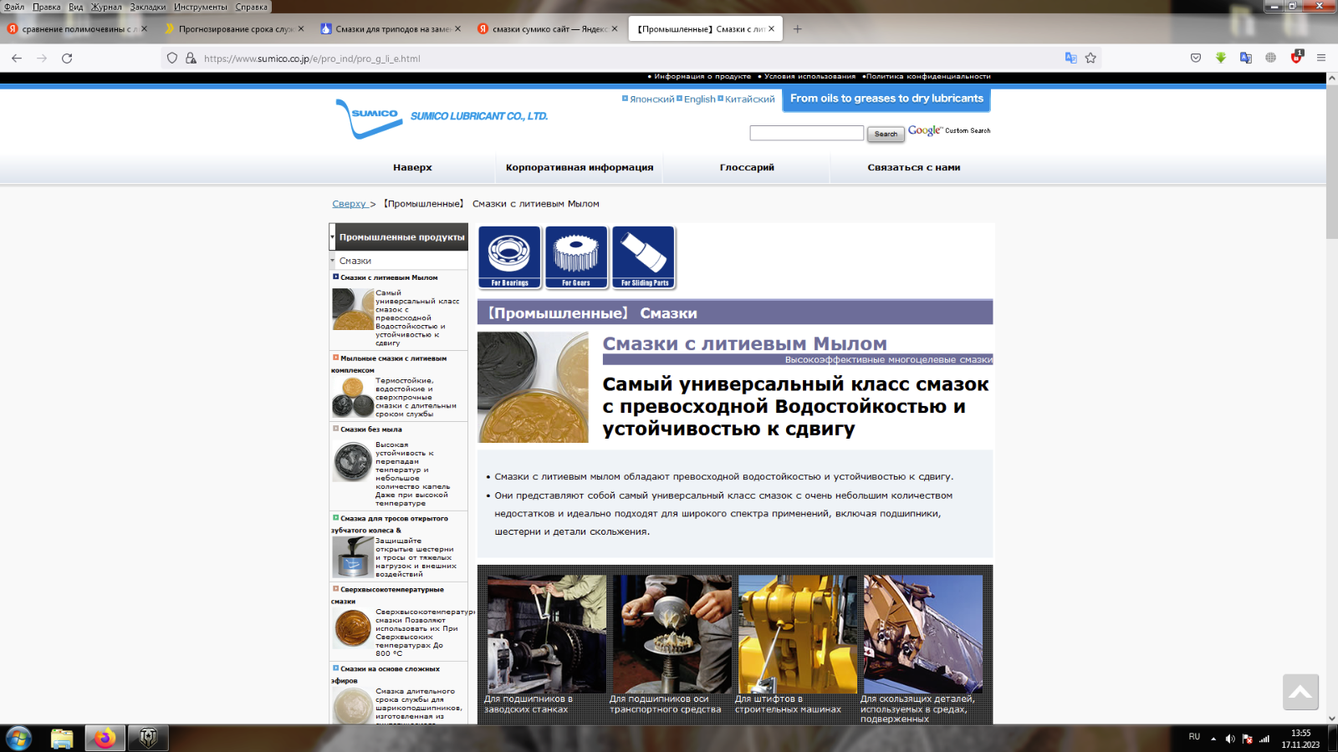Open Pocket save icon in toolbar
Image resolution: width=1338 pixels, height=752 pixels.
click(x=1196, y=58)
